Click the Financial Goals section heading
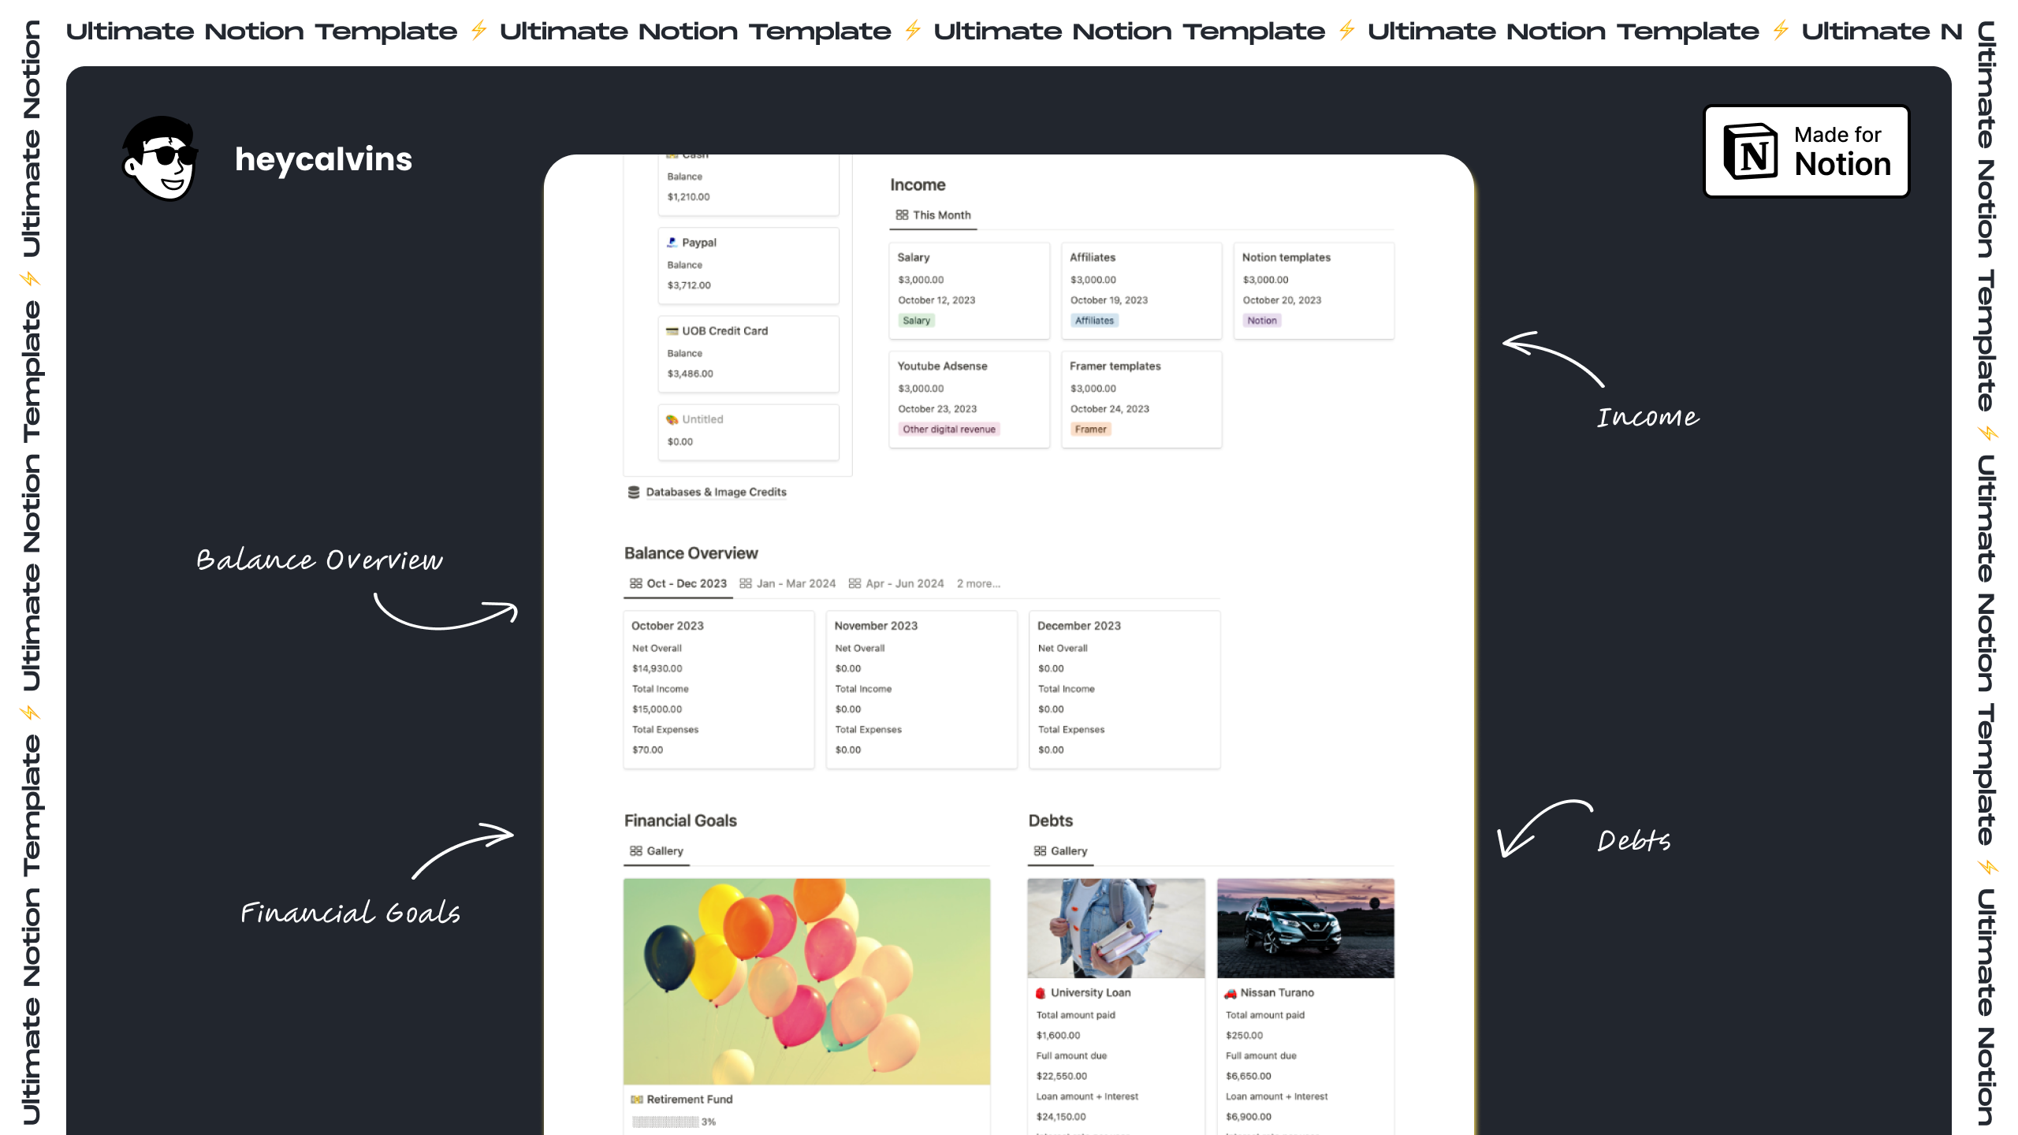The image size is (2018, 1135). click(x=680, y=821)
